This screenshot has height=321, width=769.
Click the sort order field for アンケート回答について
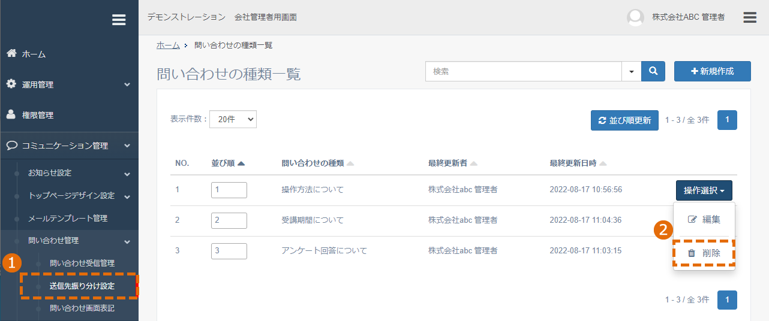229,251
